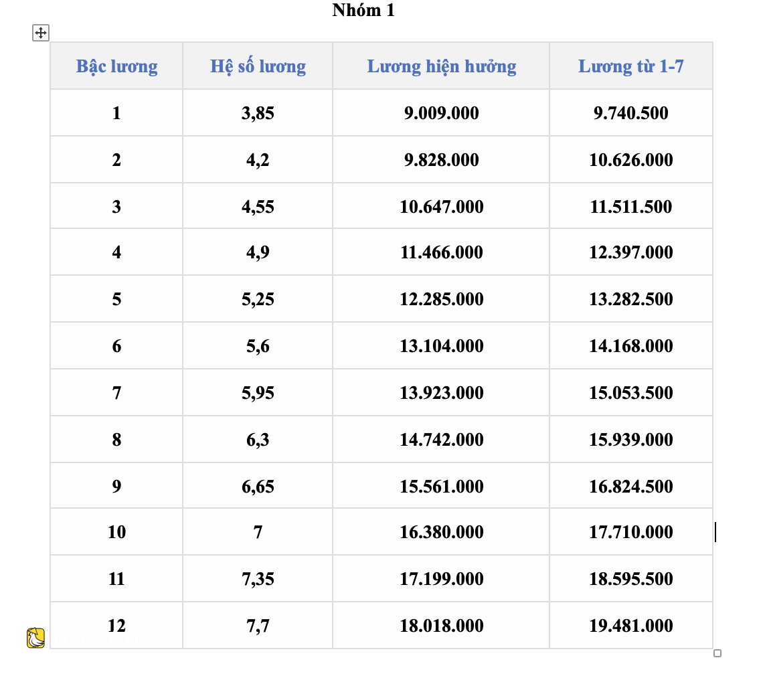Click the cell showing '11.511.500'

click(631, 206)
